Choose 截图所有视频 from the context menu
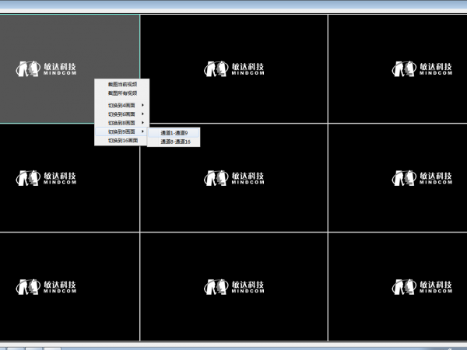The image size is (467, 350). pyautogui.click(x=122, y=93)
